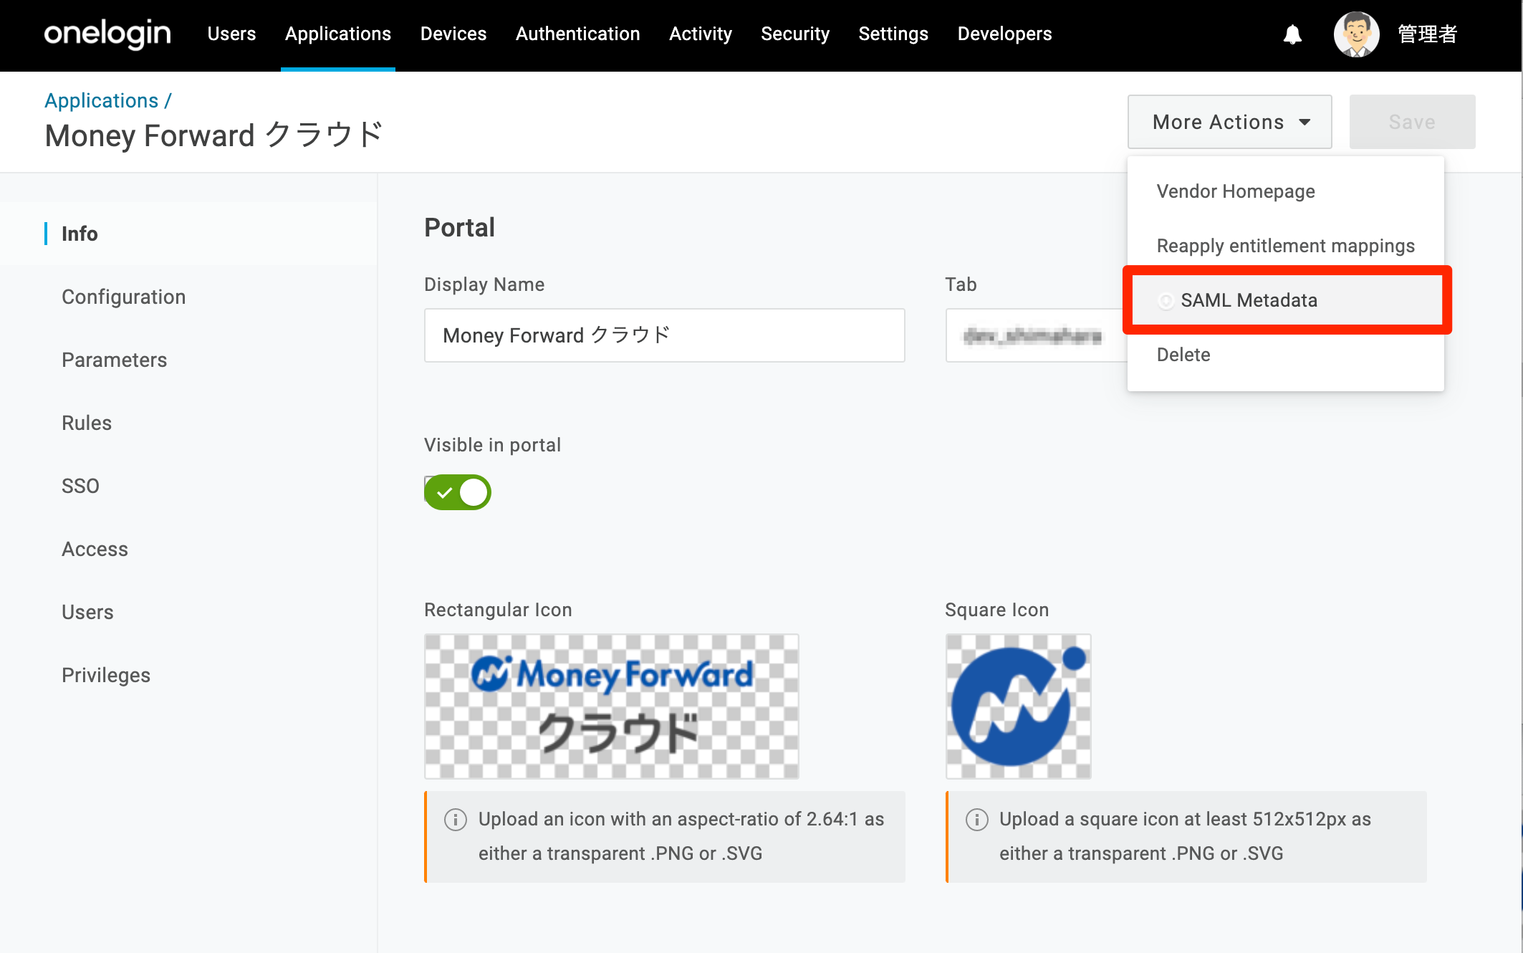Expand the More Actions dropdown
The height and width of the screenshot is (953, 1523).
pos(1230,122)
